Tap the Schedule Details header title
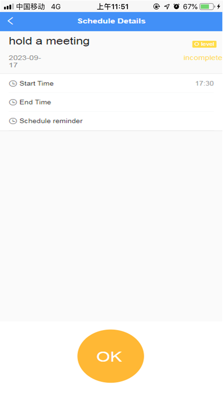Viewport: 223px width, 397px height. (111, 21)
